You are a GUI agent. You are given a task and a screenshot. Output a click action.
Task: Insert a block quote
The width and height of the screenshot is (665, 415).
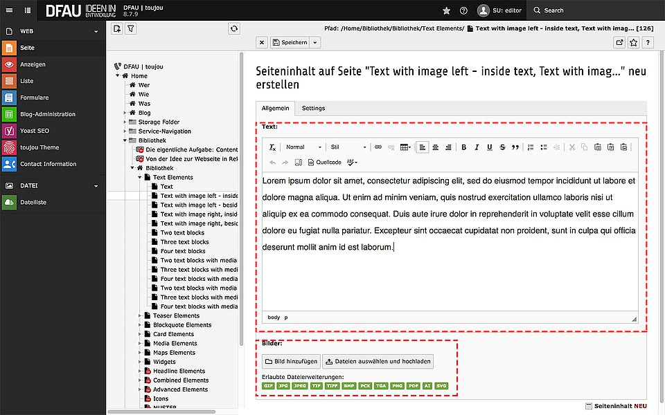click(515, 147)
